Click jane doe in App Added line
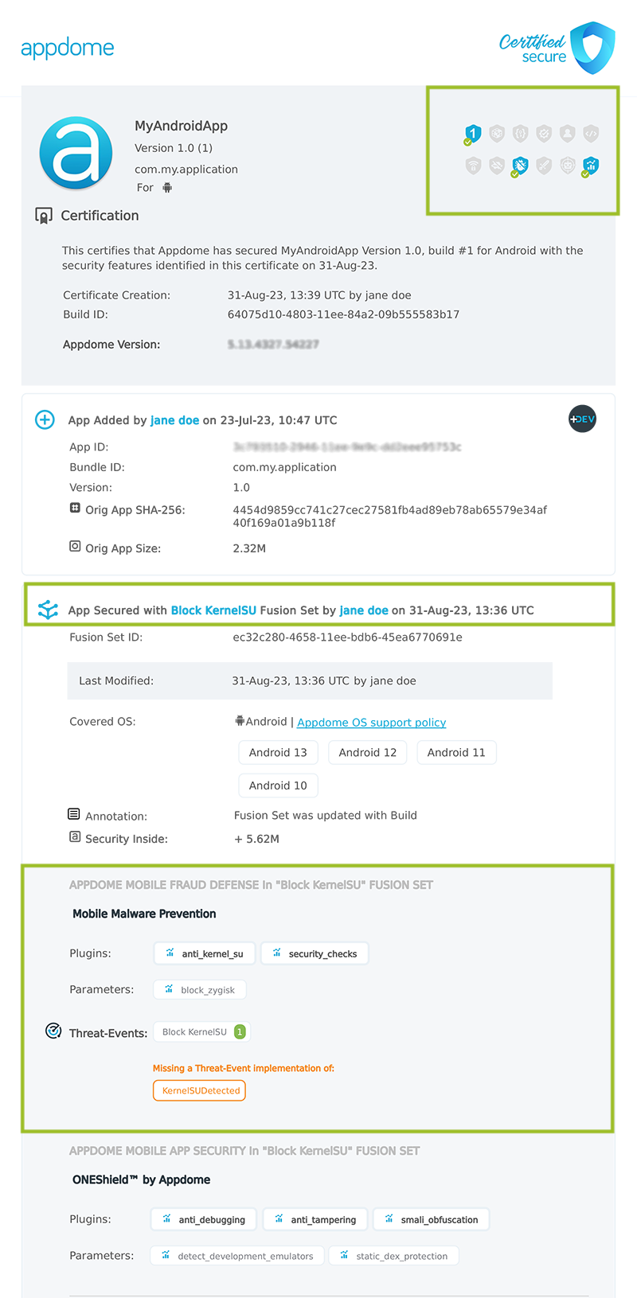Viewport: 637px width, 1298px height. 174,420
